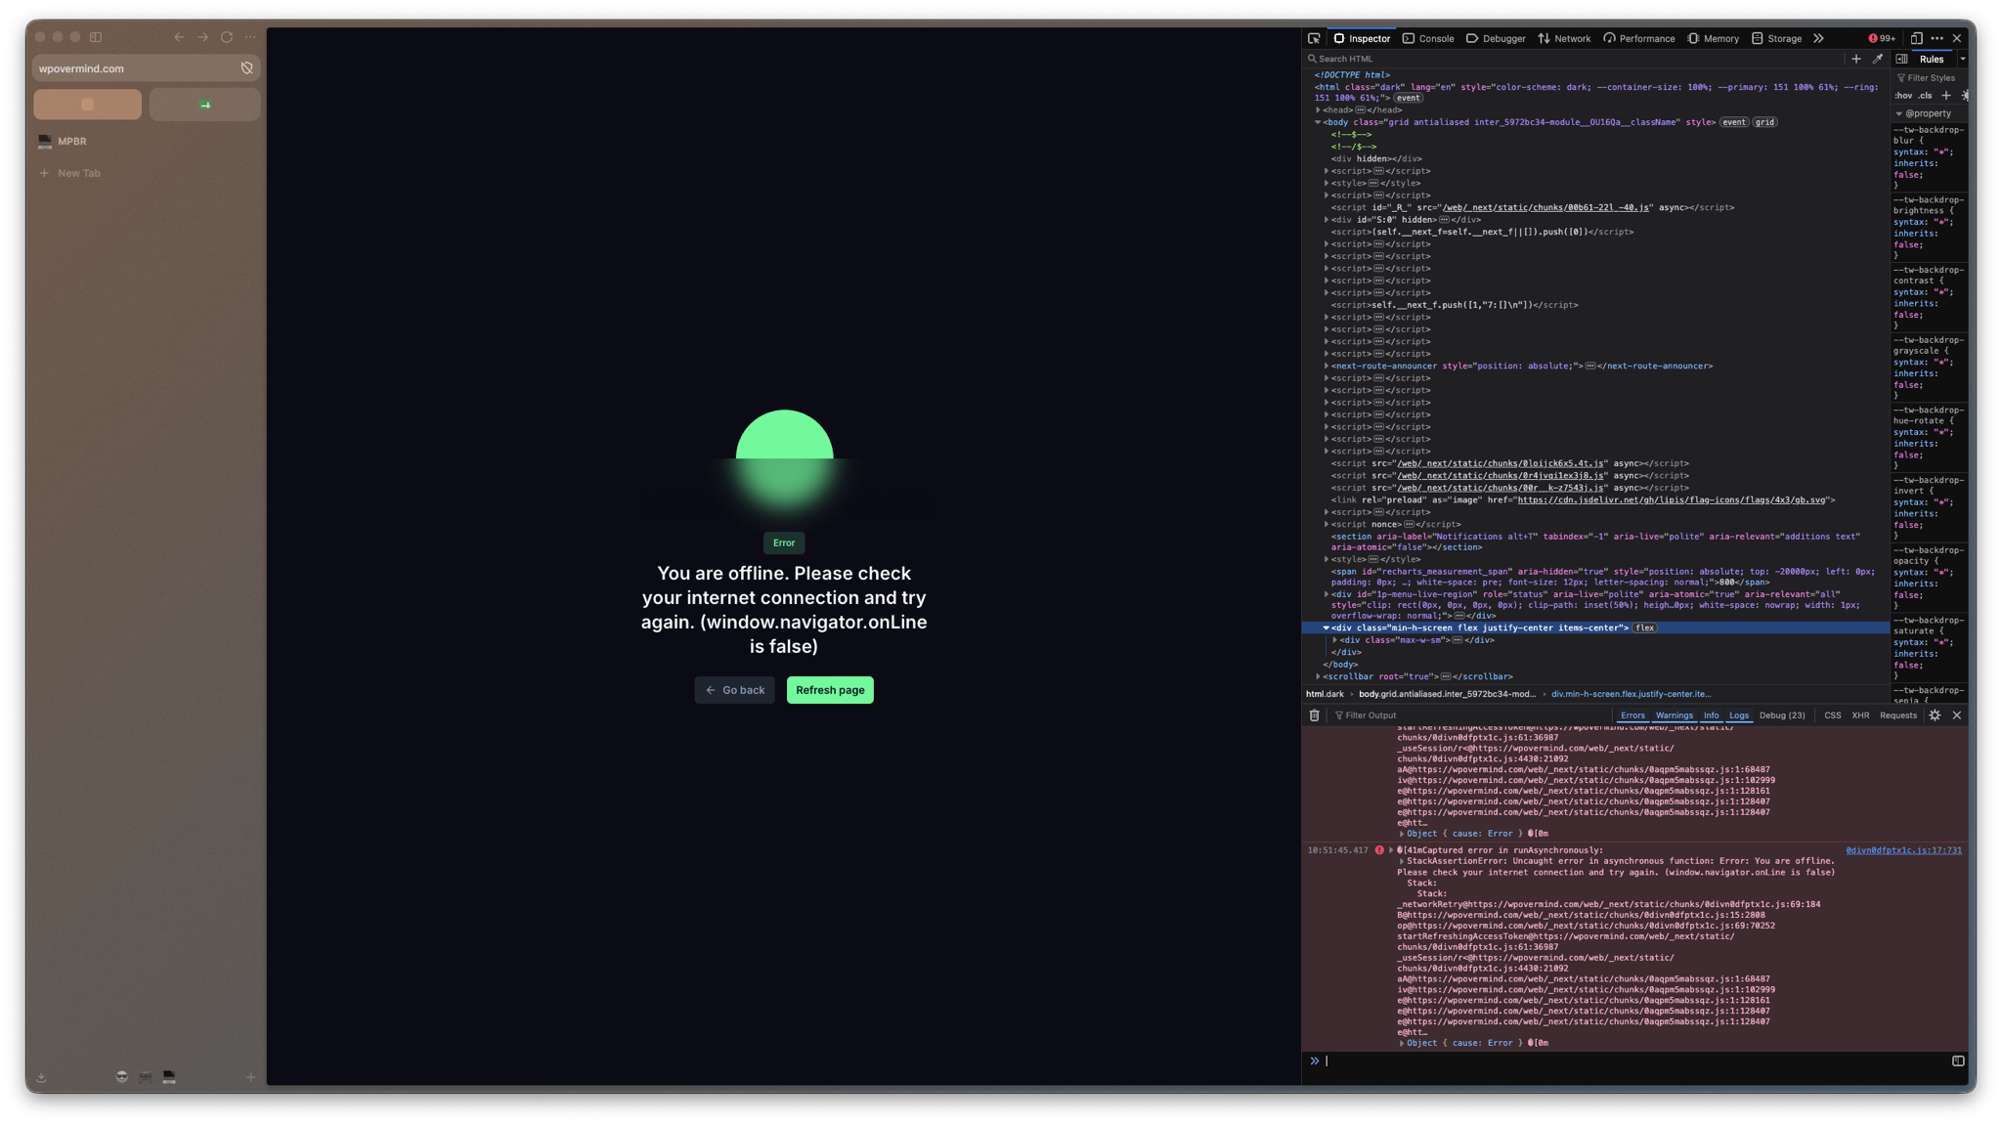
Task: Click the Refresh page button
Action: (x=830, y=690)
